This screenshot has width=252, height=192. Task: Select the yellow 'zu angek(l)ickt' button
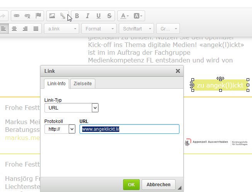point(220,85)
